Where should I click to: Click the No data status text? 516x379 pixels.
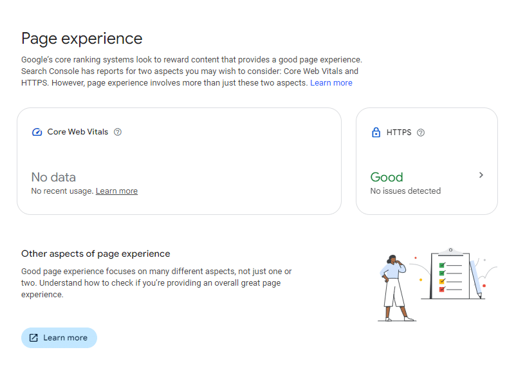53,177
